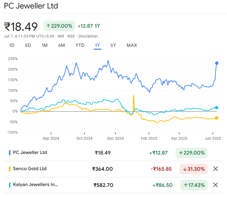Click the ₹18.49 price in PC Jeweller row
Image resolution: width=227 pixels, height=197 pixels.
click(x=103, y=153)
